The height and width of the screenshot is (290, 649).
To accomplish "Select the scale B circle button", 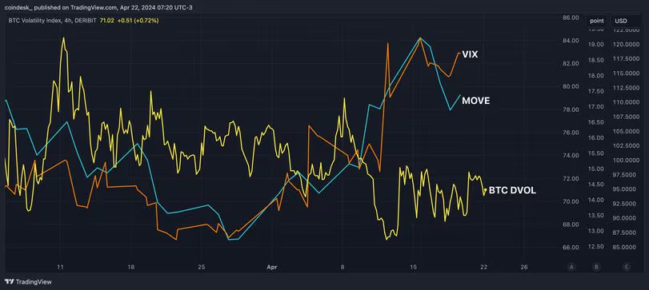I will coord(596,267).
